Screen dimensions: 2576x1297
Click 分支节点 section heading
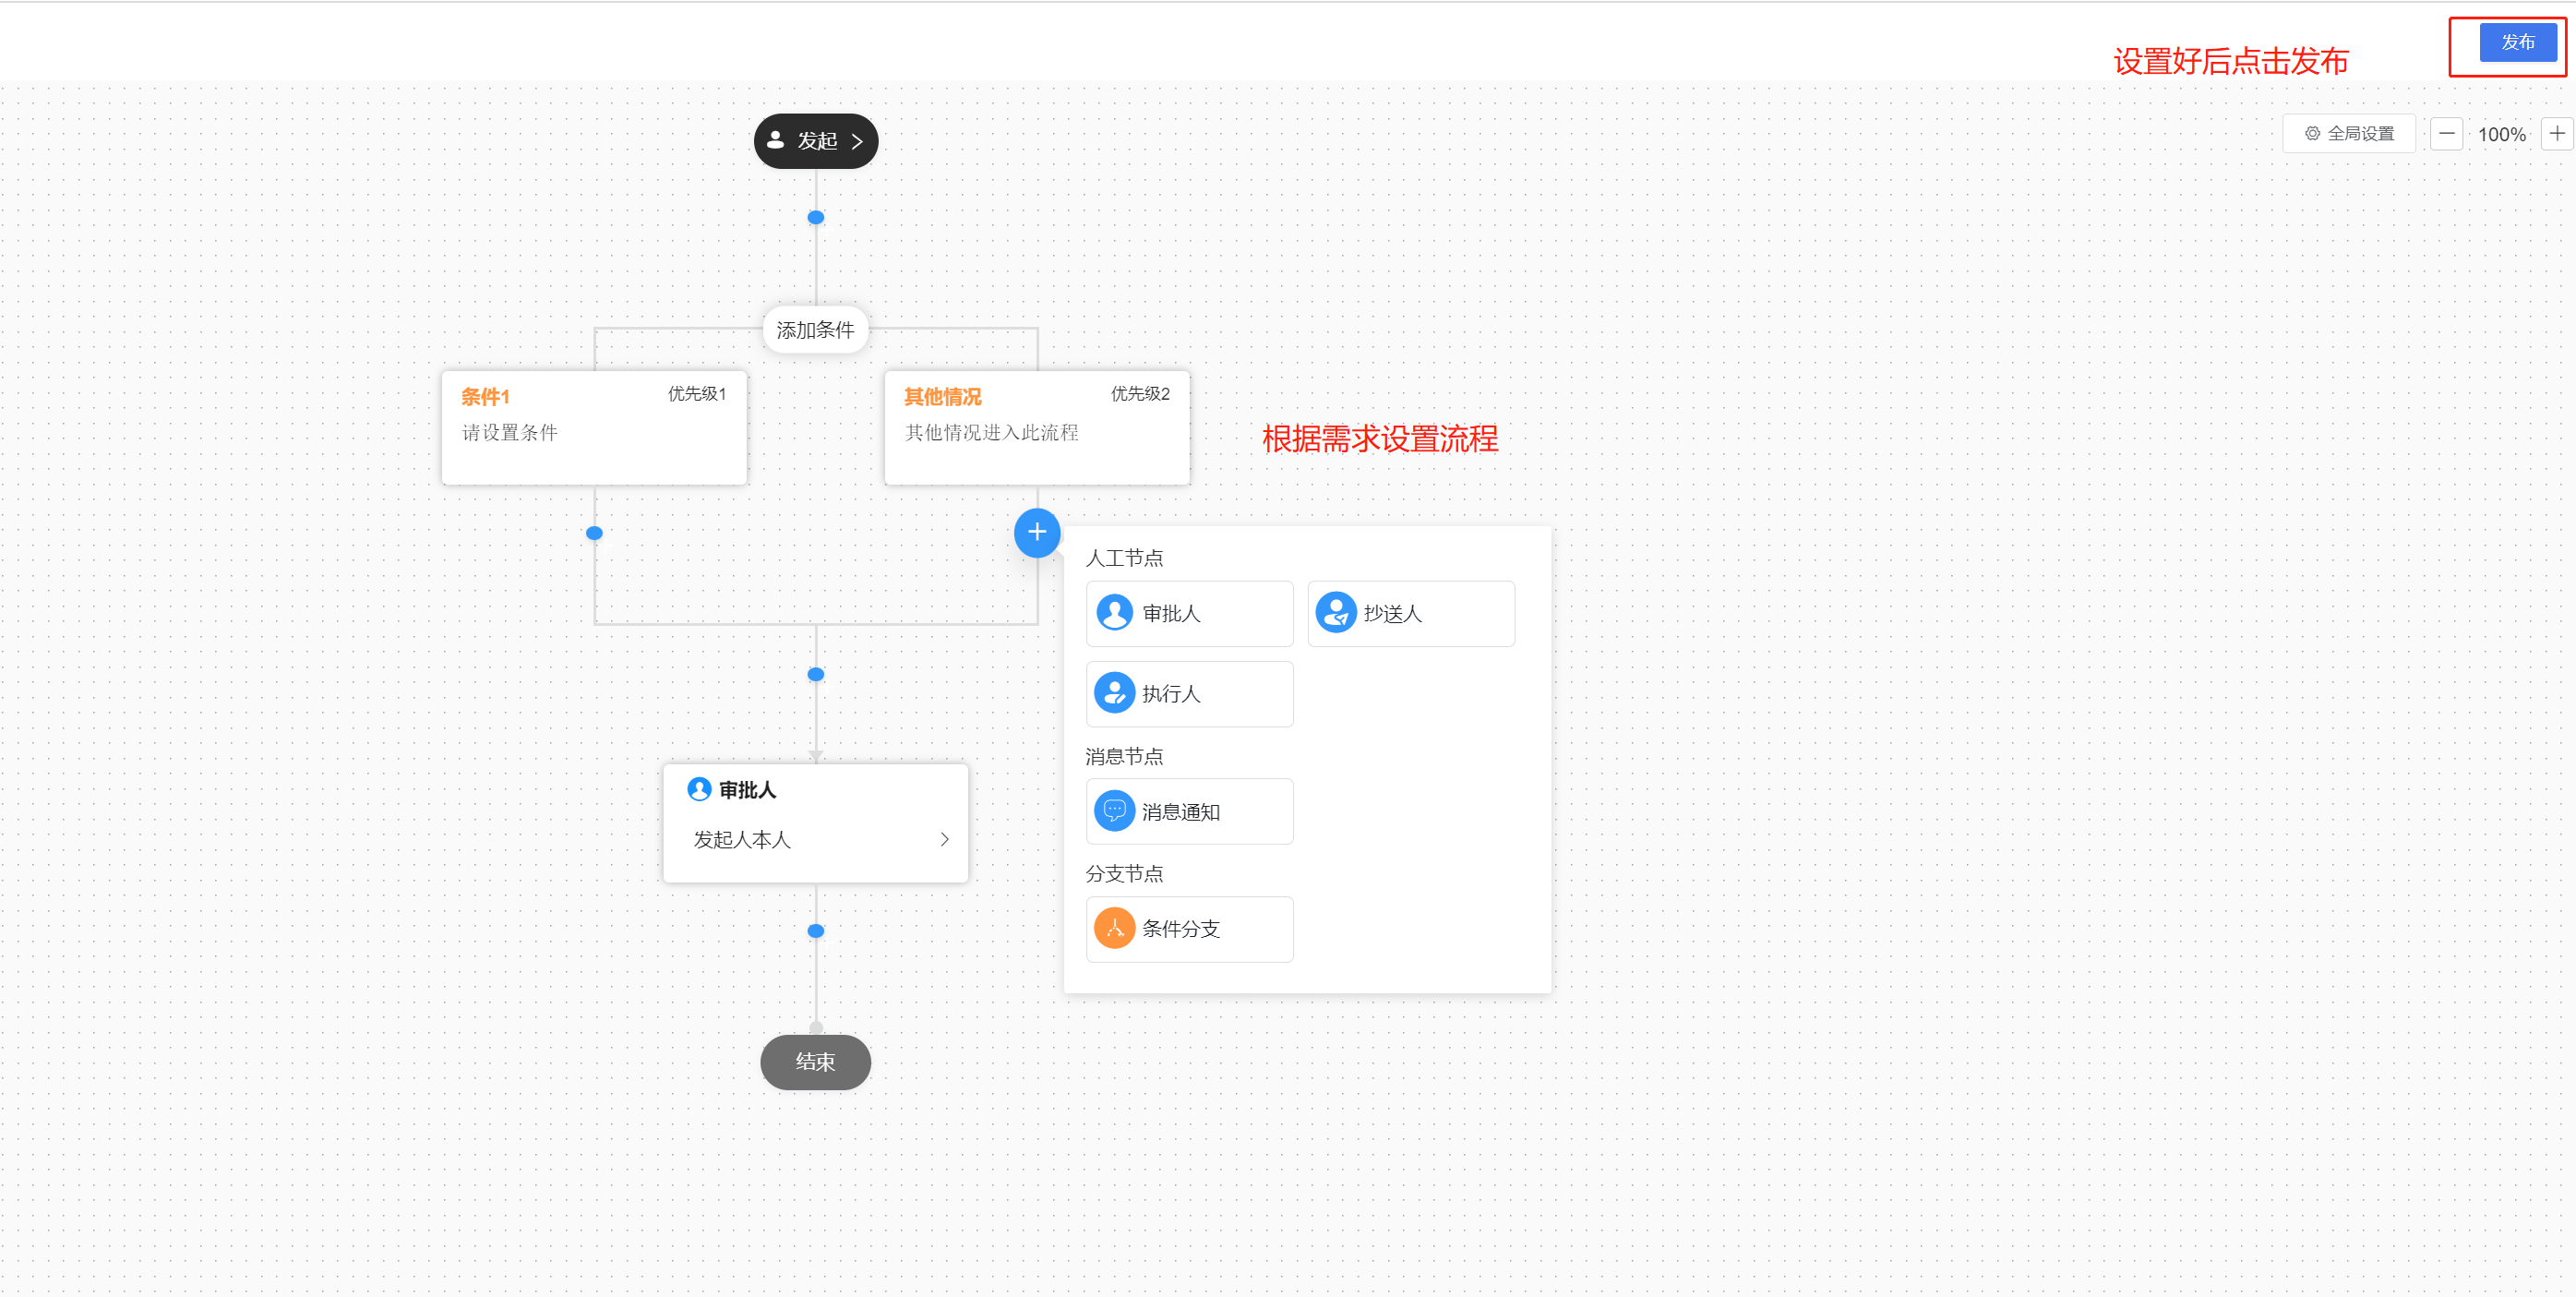coord(1124,874)
